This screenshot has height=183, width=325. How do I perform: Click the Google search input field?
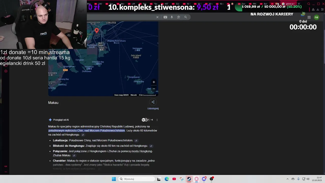coord(121,17)
